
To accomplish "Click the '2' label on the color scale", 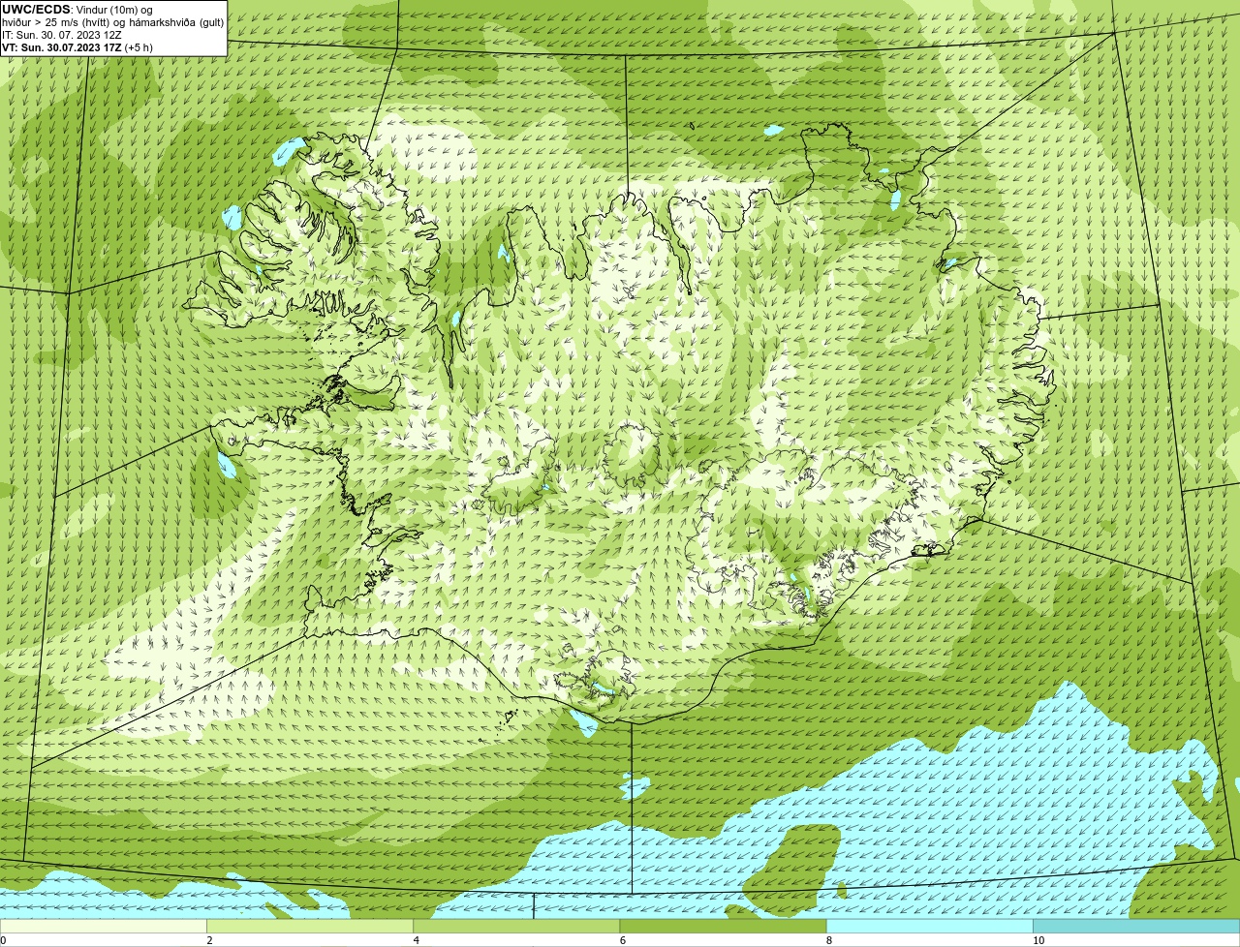I will tap(209, 940).
